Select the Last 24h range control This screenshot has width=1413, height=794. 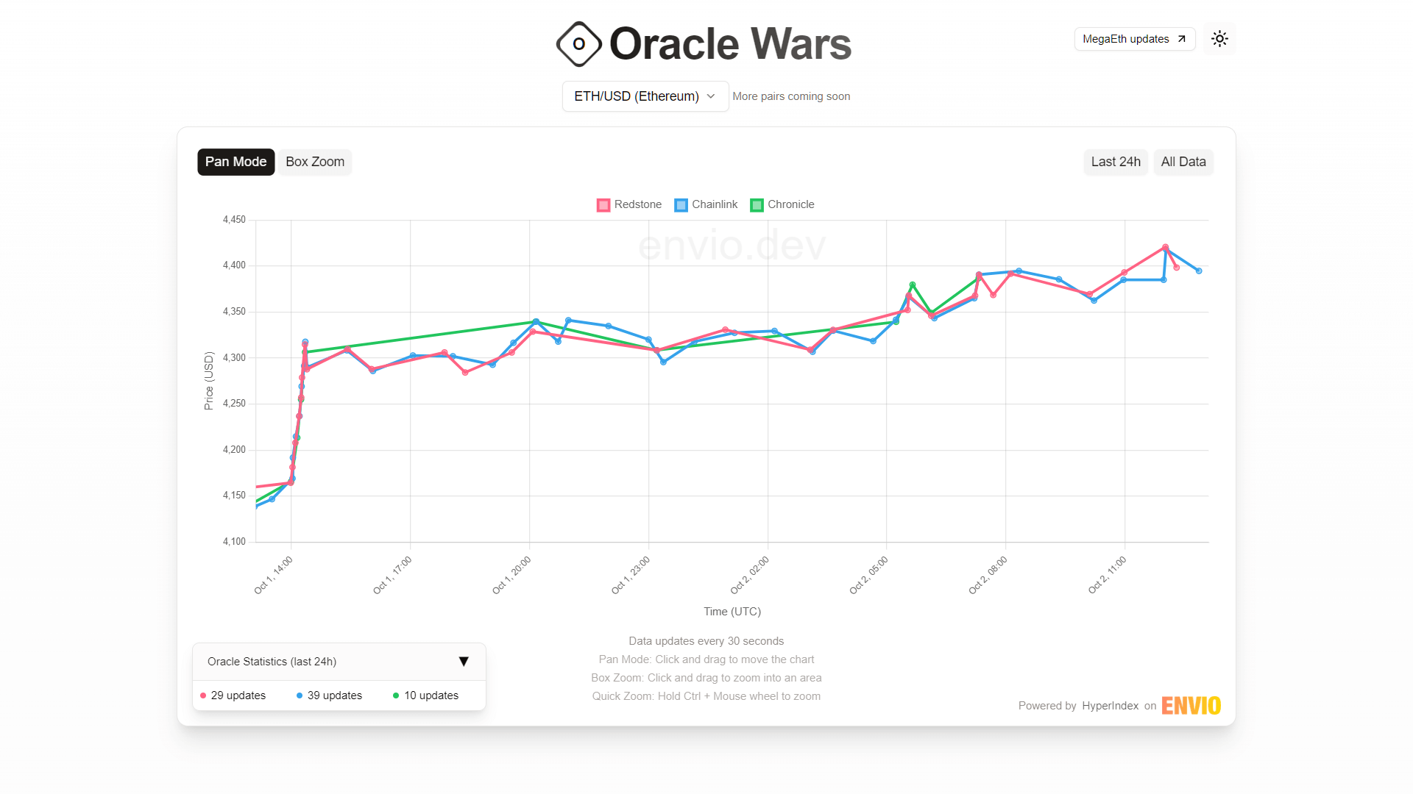pyautogui.click(x=1116, y=162)
